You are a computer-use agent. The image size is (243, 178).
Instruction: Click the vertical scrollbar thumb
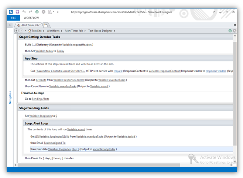(235, 94)
